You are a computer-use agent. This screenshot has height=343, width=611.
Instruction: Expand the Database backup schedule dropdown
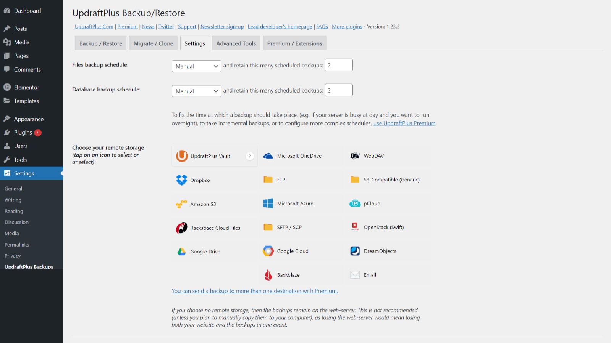196,91
